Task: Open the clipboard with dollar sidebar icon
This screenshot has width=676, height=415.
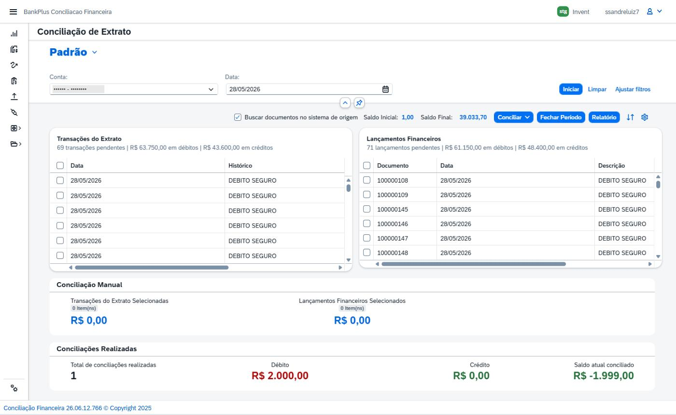Action: 14,81
